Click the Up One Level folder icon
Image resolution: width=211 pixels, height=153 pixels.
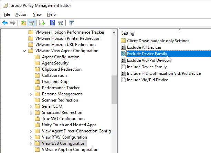click(x=23, y=23)
